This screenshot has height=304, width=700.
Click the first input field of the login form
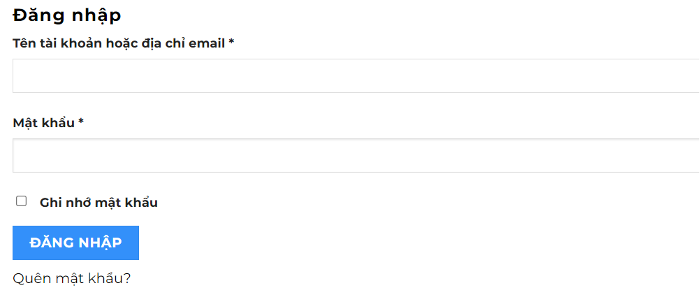tap(356, 75)
